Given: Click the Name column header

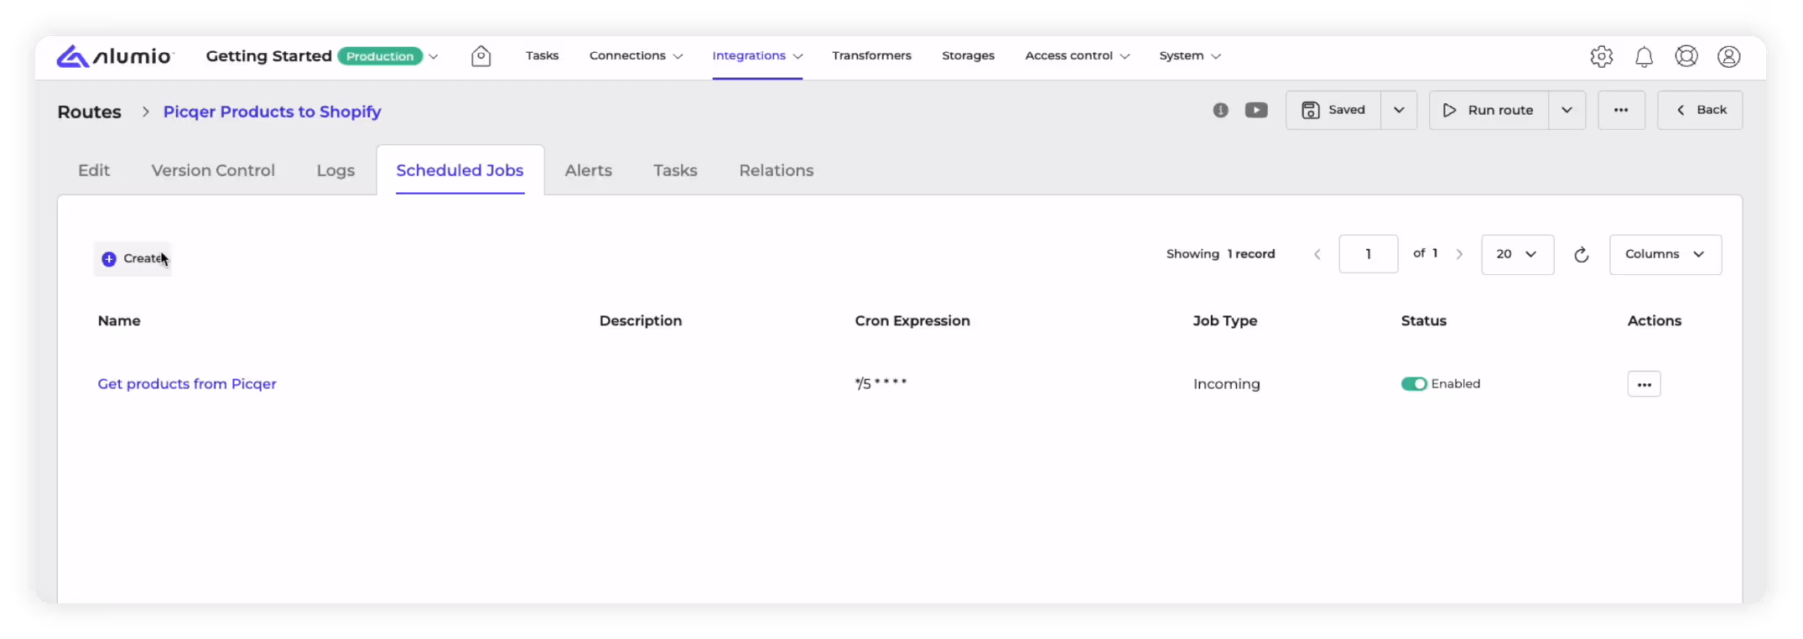Looking at the screenshot, I should [x=119, y=320].
